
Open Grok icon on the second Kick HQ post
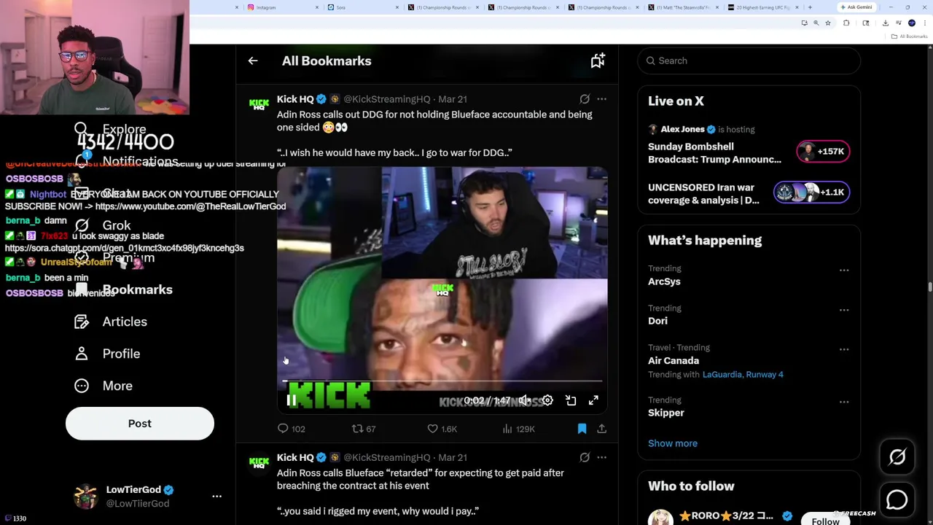[x=585, y=457]
